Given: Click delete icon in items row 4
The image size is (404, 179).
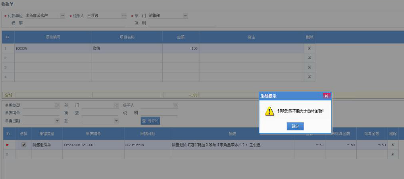Looking at the screenshot, I should click(310, 77).
